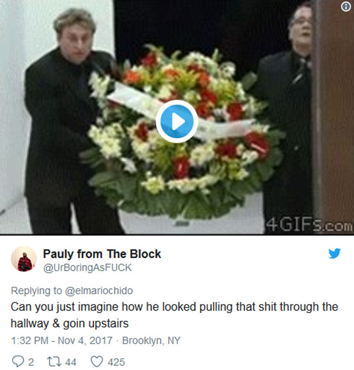Click the "Replying to" label
354x370 pixels.
[37, 291]
